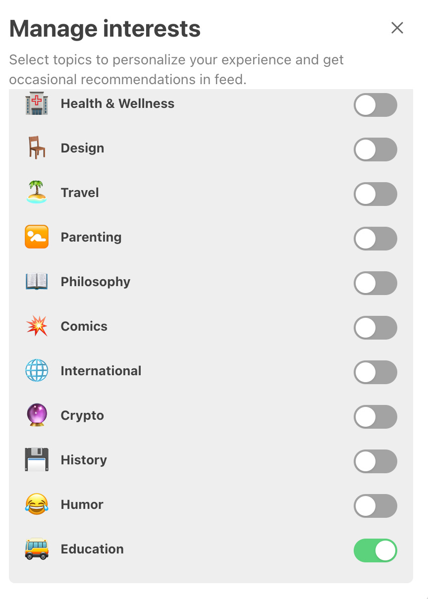This screenshot has width=428, height=599.
Task: Turn on the Travel interest switch
Action: tap(375, 194)
